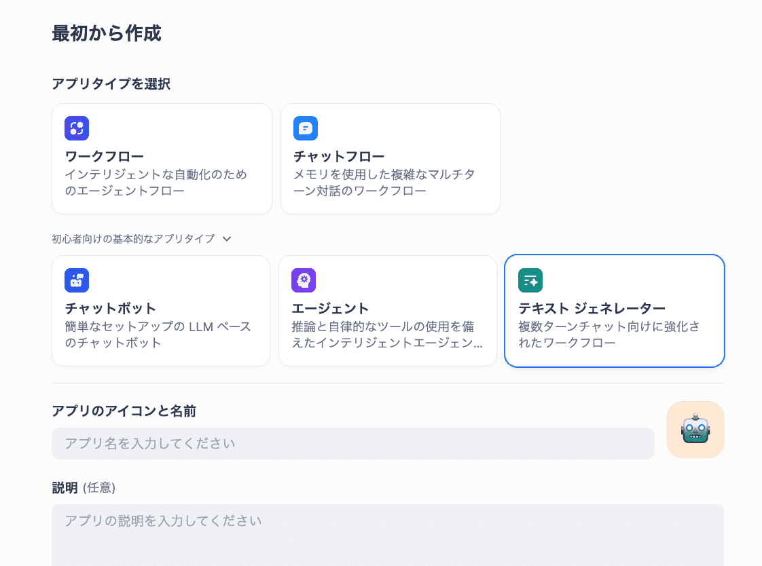Viewport: 762px width, 566px height.
Task: Click the Chatbot card LLM description text
Action: click(x=158, y=335)
